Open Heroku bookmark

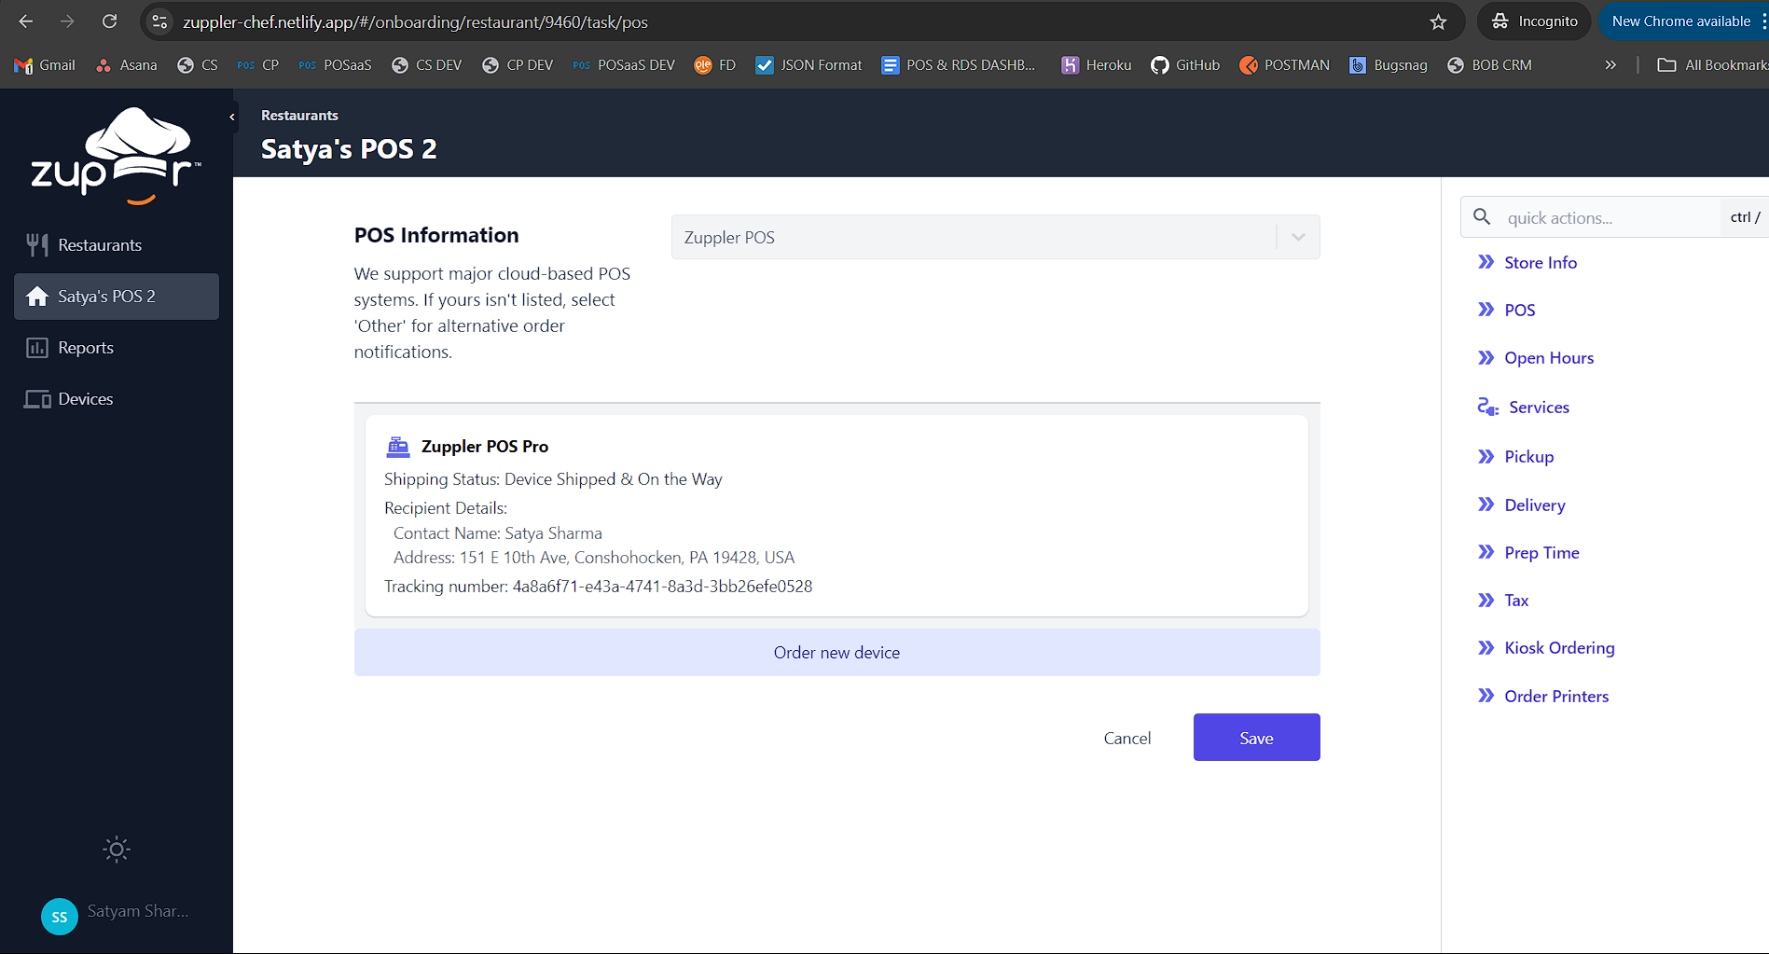[x=1097, y=65]
